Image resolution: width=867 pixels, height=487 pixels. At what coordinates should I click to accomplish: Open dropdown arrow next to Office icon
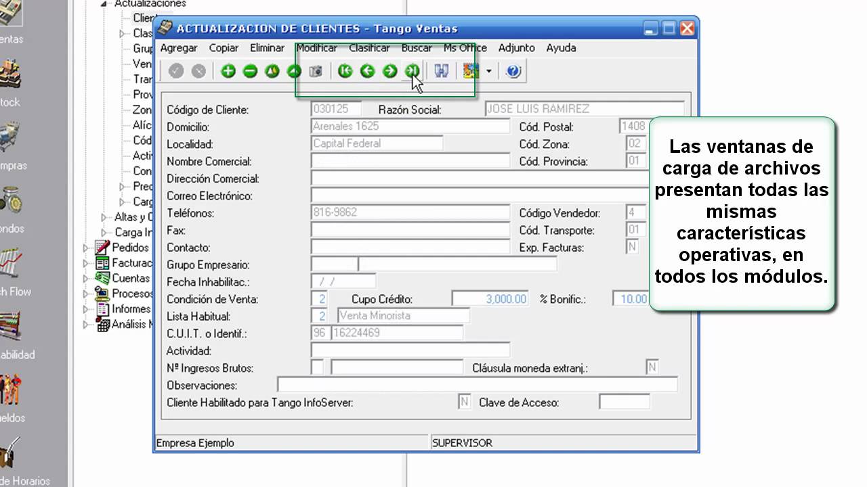click(488, 71)
